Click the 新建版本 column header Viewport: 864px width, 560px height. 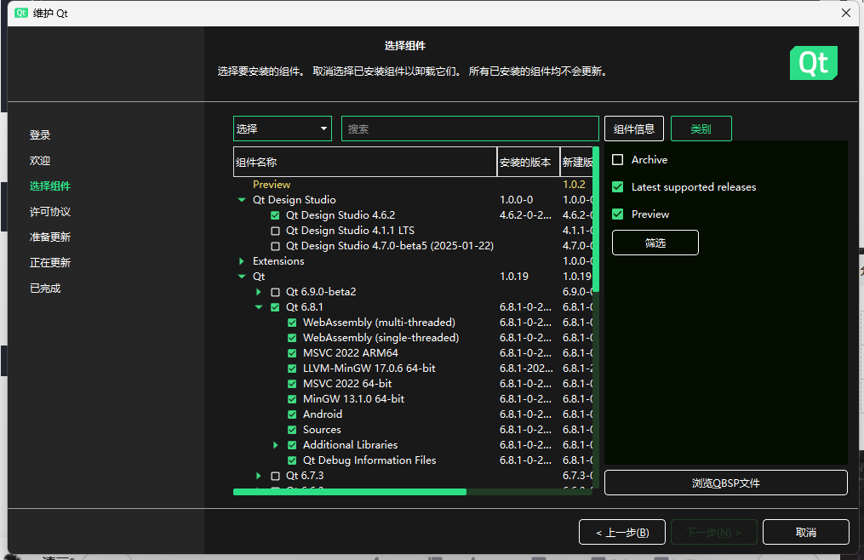click(x=576, y=162)
